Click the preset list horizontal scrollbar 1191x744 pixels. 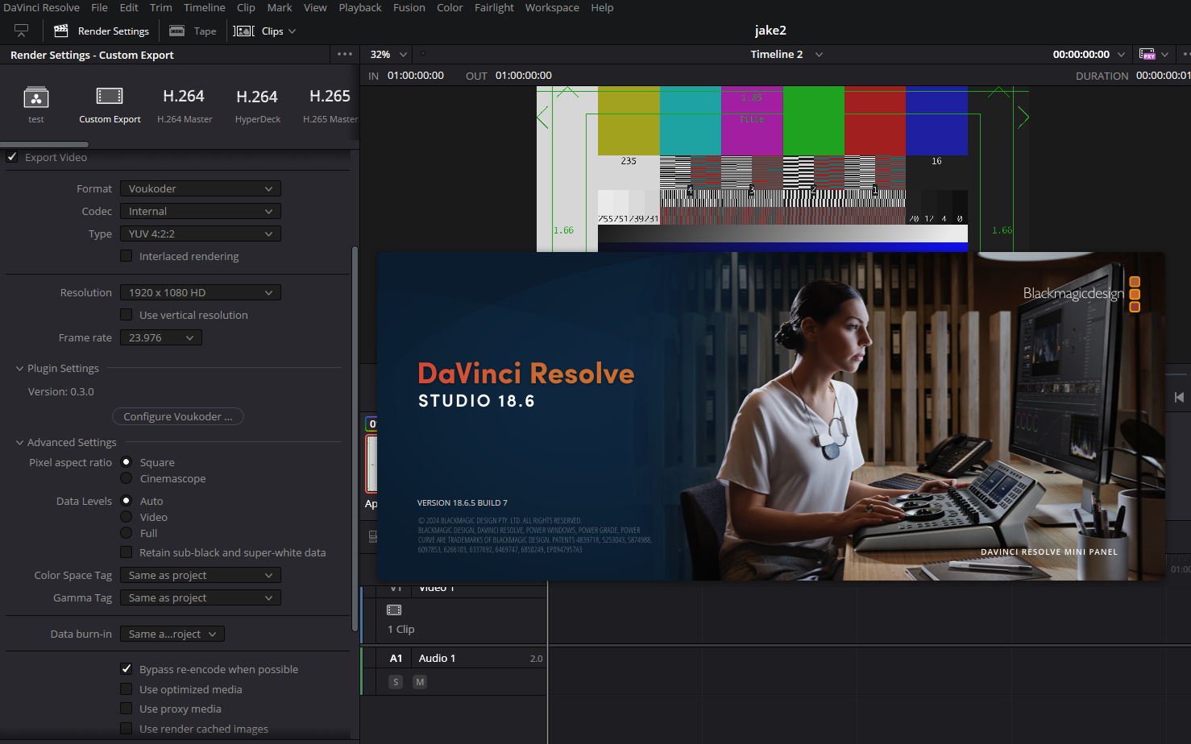(x=44, y=145)
